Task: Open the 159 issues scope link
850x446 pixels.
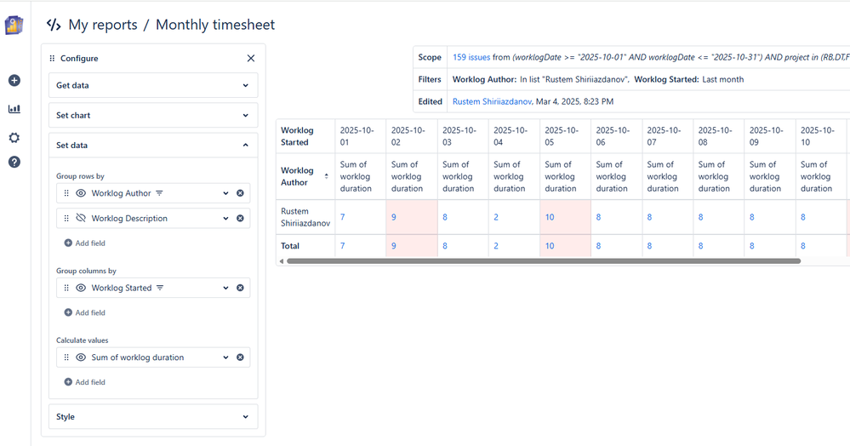Action: pyautogui.click(x=471, y=57)
